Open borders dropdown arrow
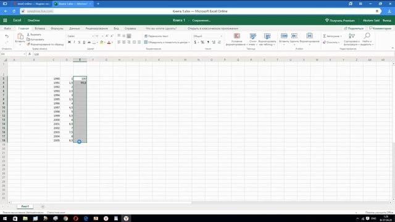The height and width of the screenshot is (222, 395). 98,43
